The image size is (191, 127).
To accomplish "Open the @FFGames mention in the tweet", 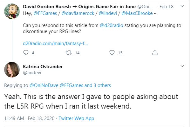I will tap(45, 13).
